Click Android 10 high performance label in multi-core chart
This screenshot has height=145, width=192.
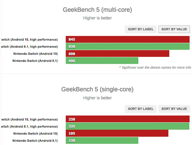pyautogui.click(x=29, y=40)
